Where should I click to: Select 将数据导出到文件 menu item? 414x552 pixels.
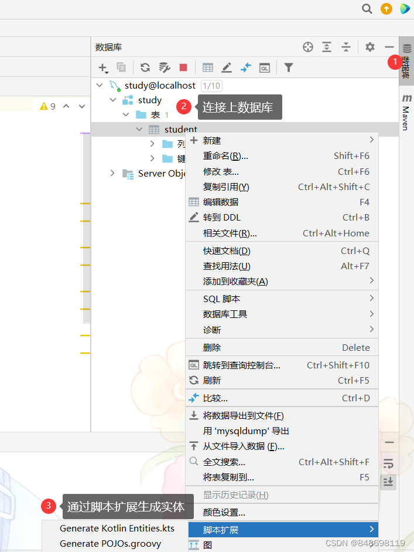282,416
